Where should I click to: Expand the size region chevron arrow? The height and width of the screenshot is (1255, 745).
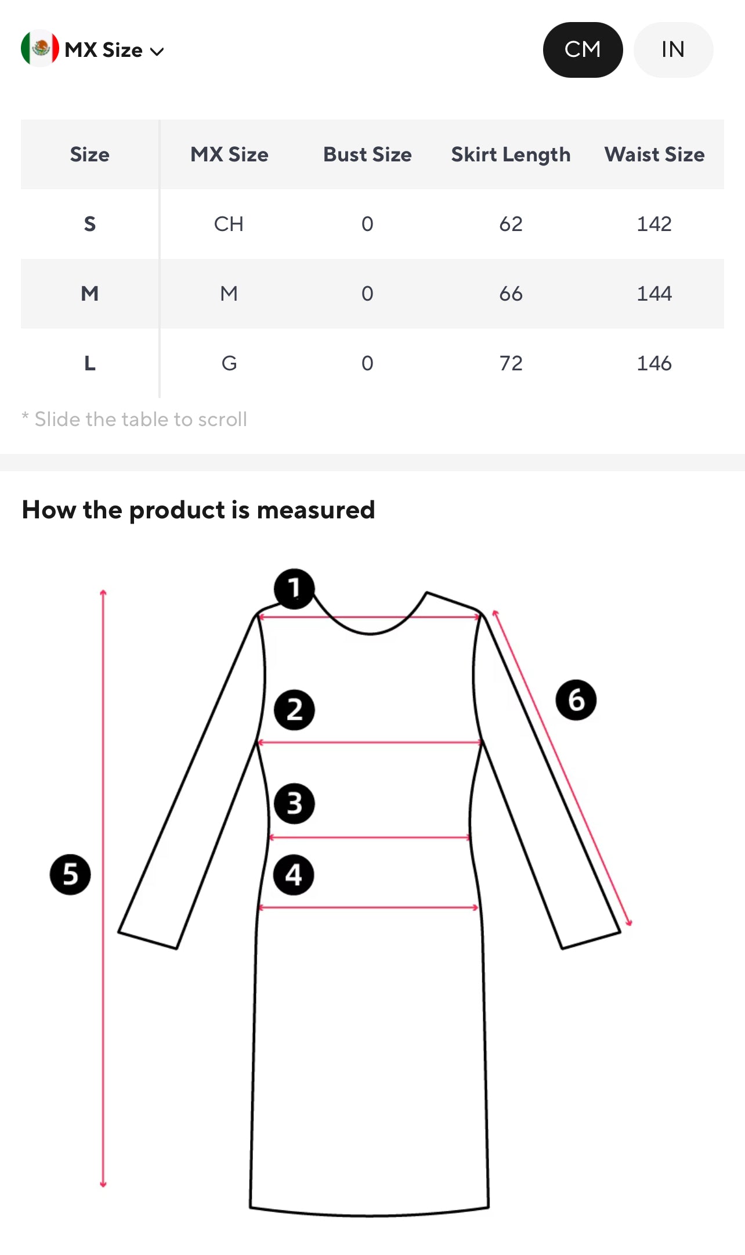157,52
